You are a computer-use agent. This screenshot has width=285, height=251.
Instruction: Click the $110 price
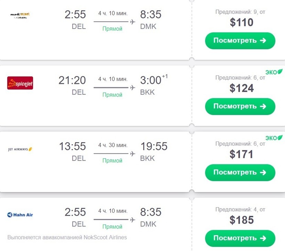pyautogui.click(x=242, y=23)
